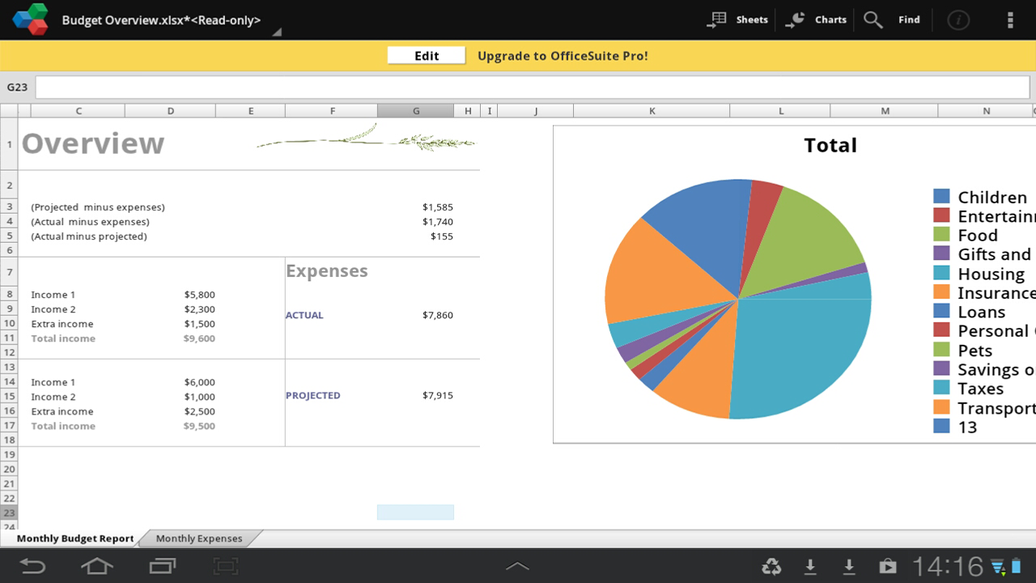
Task: Click the chart title "Total"
Action: tap(830, 146)
